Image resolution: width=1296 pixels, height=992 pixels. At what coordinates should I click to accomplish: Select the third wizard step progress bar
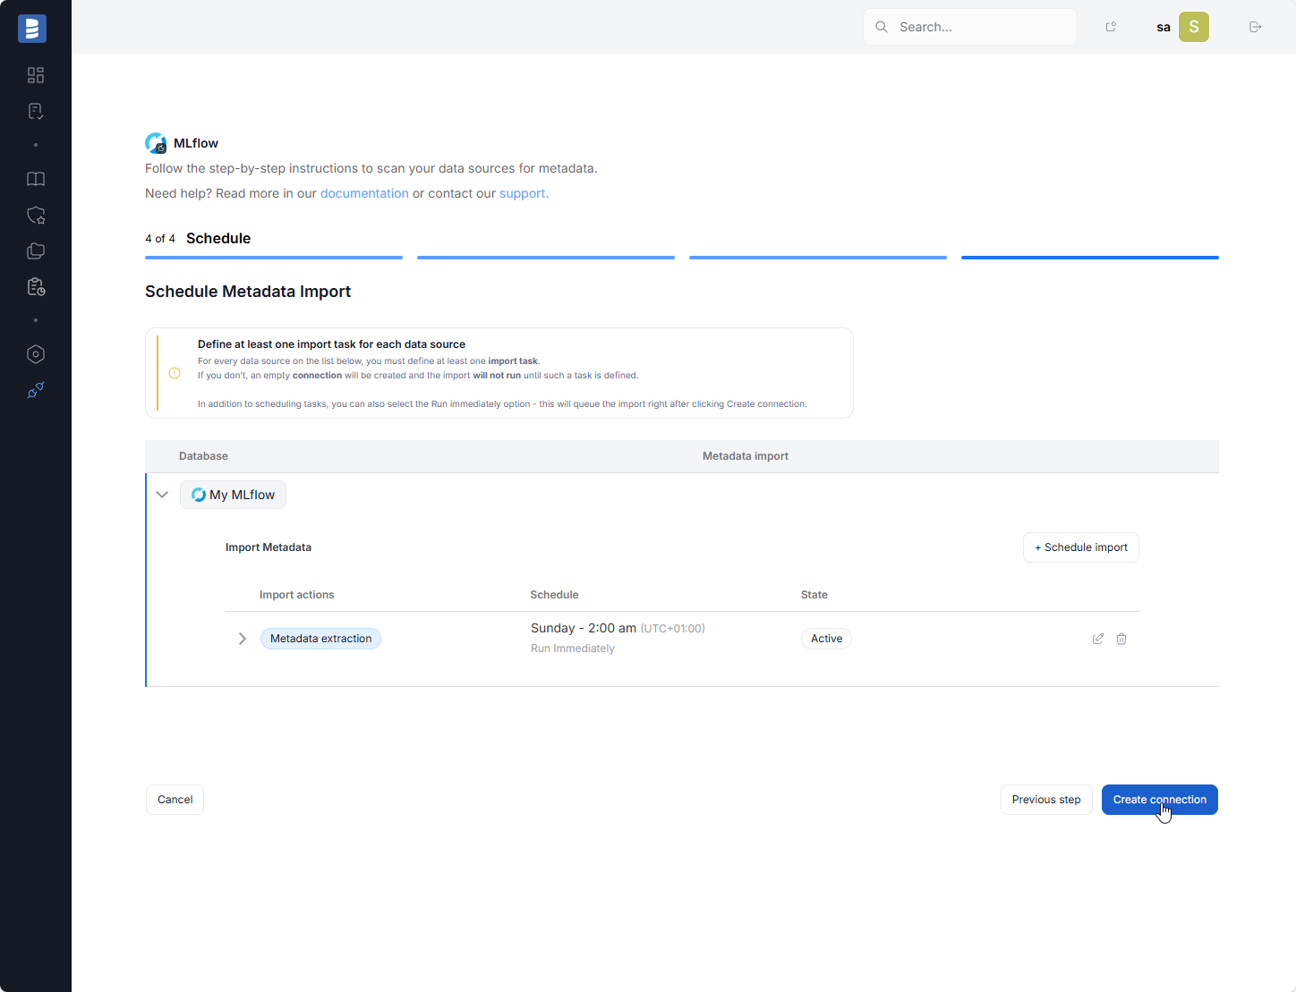point(817,258)
